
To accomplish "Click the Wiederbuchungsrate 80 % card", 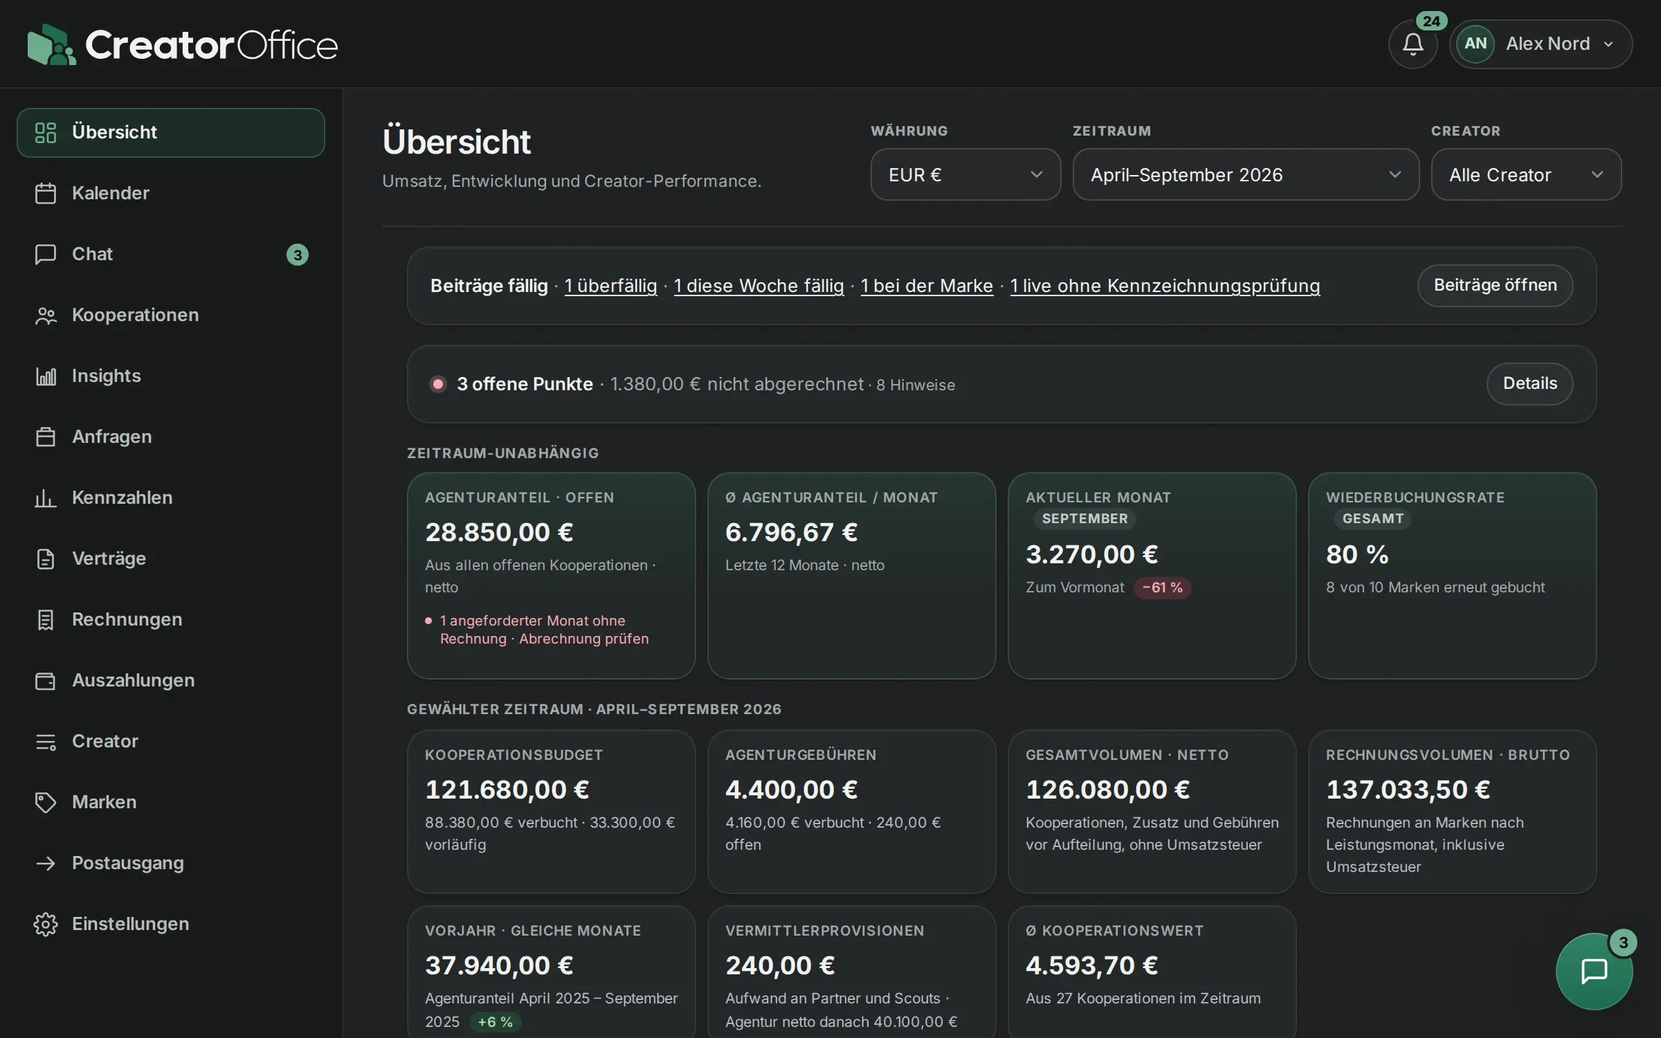I will point(1452,576).
